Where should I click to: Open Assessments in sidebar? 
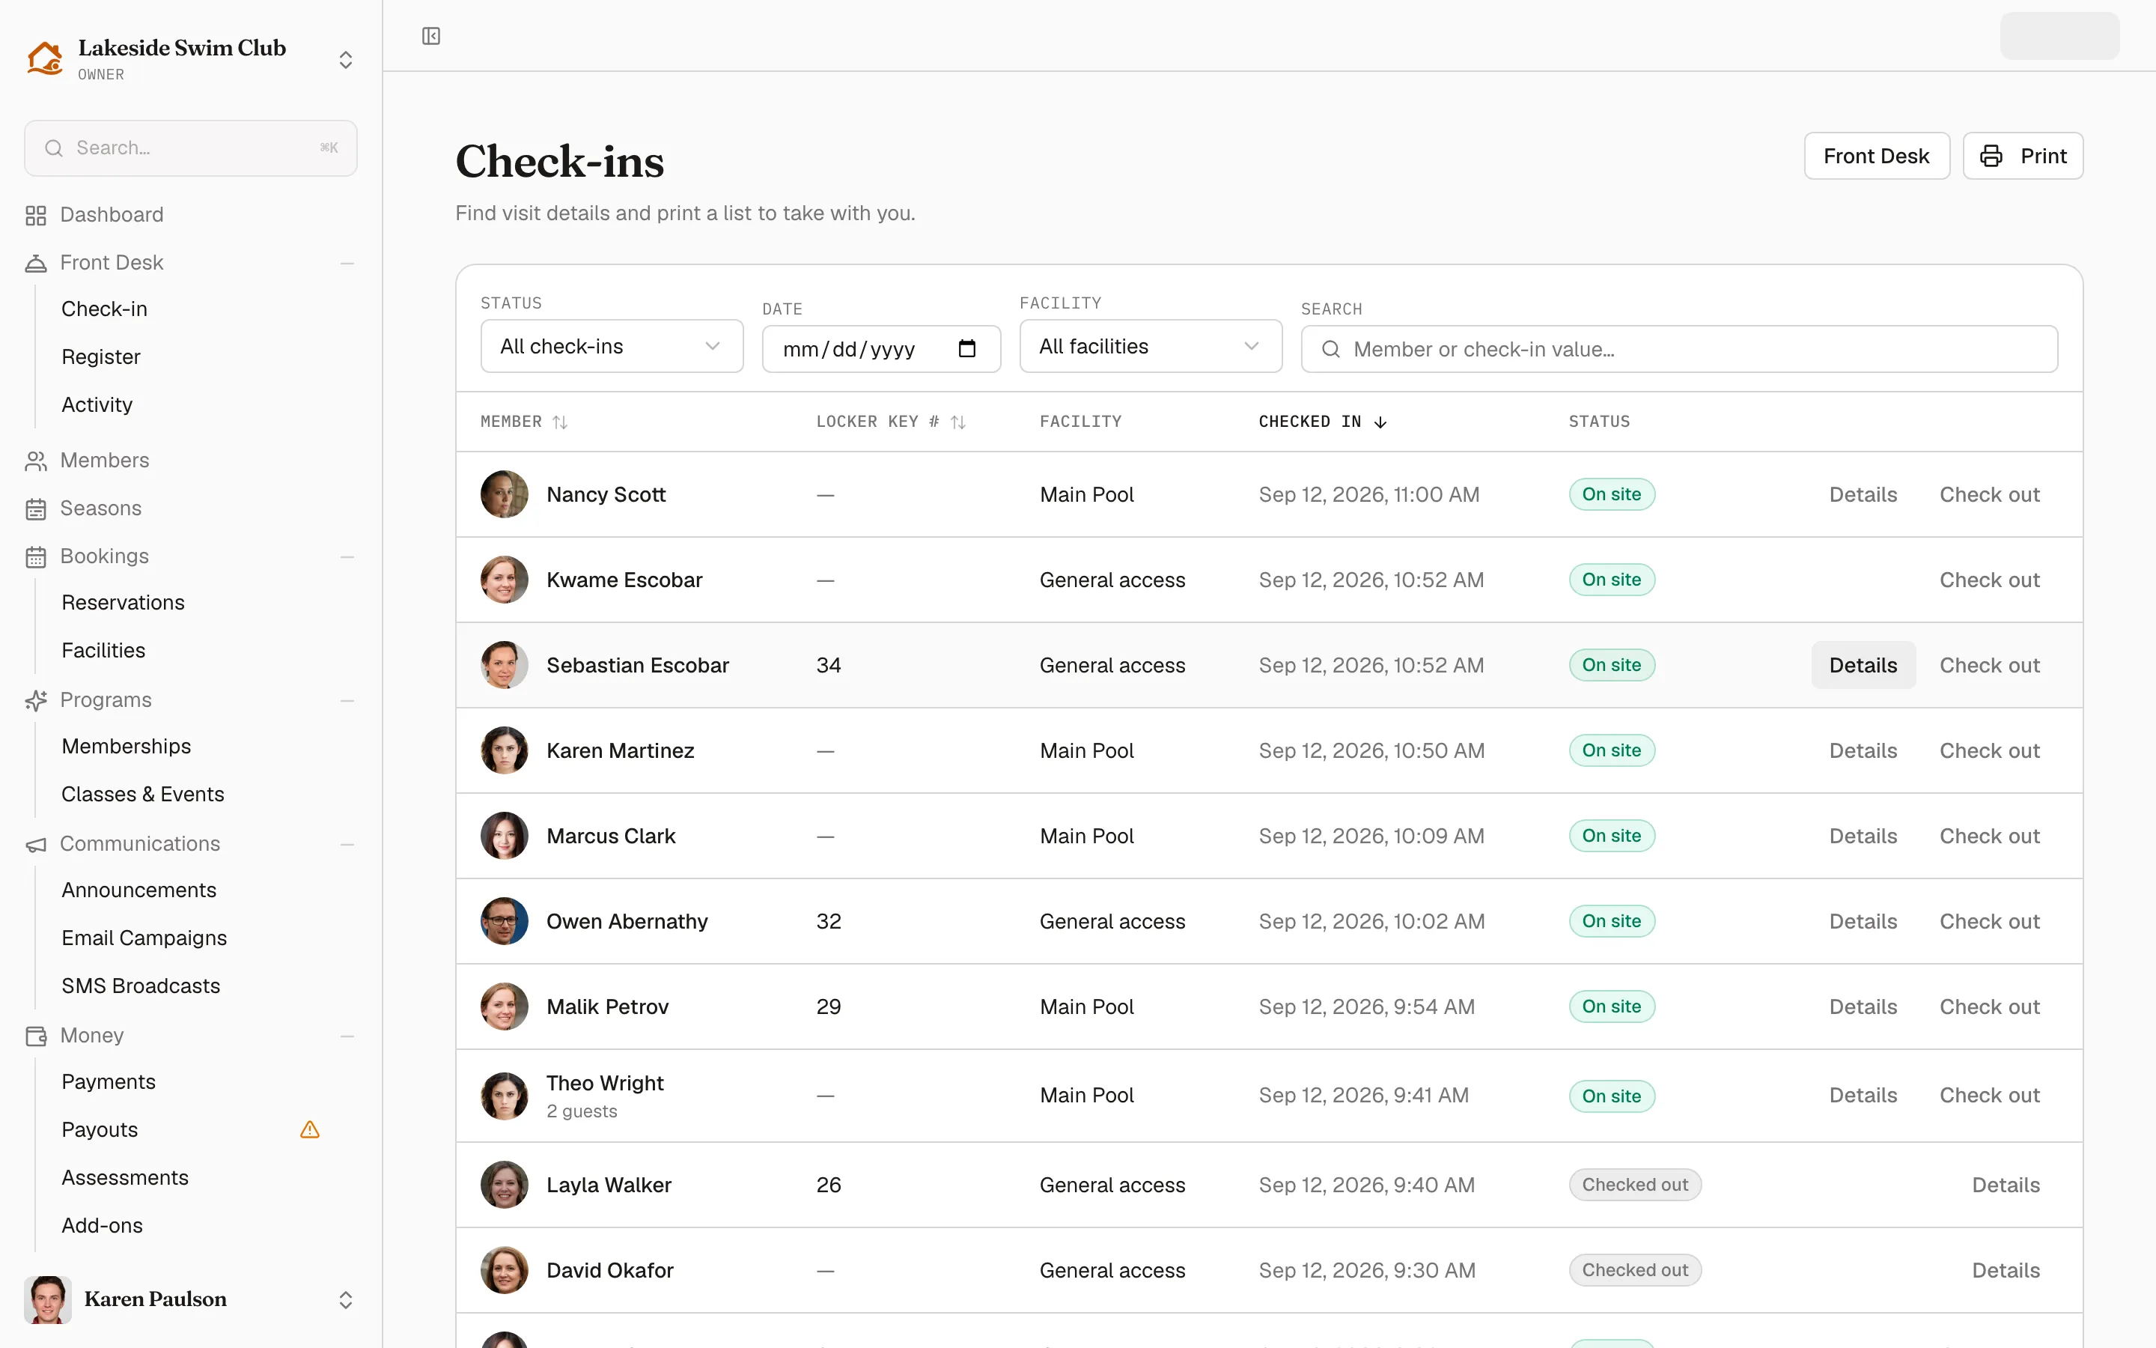click(x=125, y=1178)
